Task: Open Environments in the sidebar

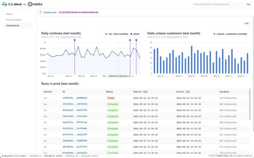Action: click(14, 19)
